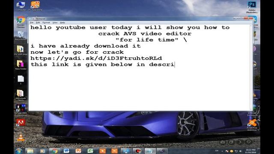274x154 pixels.
Task: Open Excel from the taskbar
Action: pos(90,151)
